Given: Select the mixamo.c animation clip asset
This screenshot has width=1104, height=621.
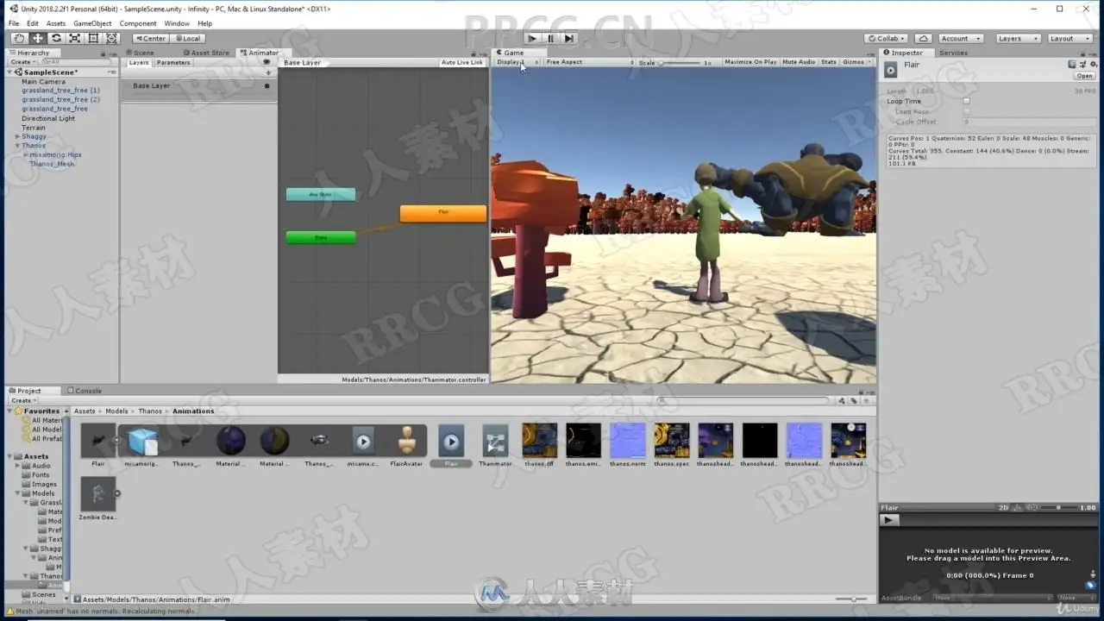Looking at the screenshot, I should 363,441.
